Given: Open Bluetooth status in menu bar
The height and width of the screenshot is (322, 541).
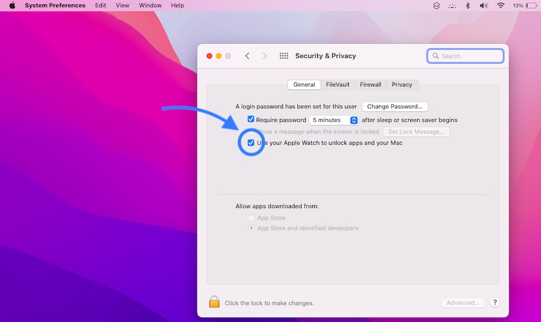Looking at the screenshot, I should 468,6.
